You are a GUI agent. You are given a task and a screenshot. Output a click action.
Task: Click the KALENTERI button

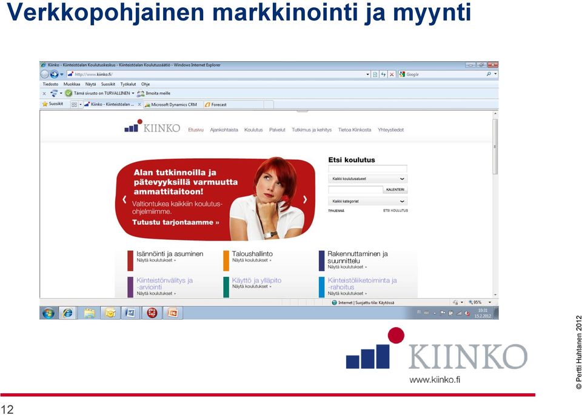pyautogui.click(x=395, y=190)
